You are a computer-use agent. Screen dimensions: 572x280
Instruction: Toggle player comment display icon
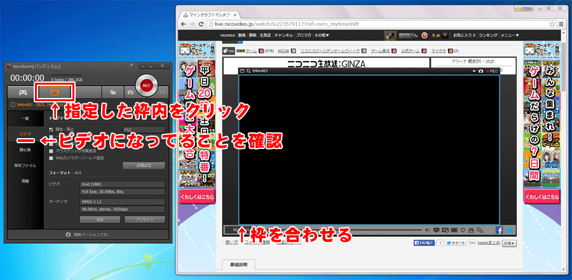pyautogui.click(x=436, y=230)
